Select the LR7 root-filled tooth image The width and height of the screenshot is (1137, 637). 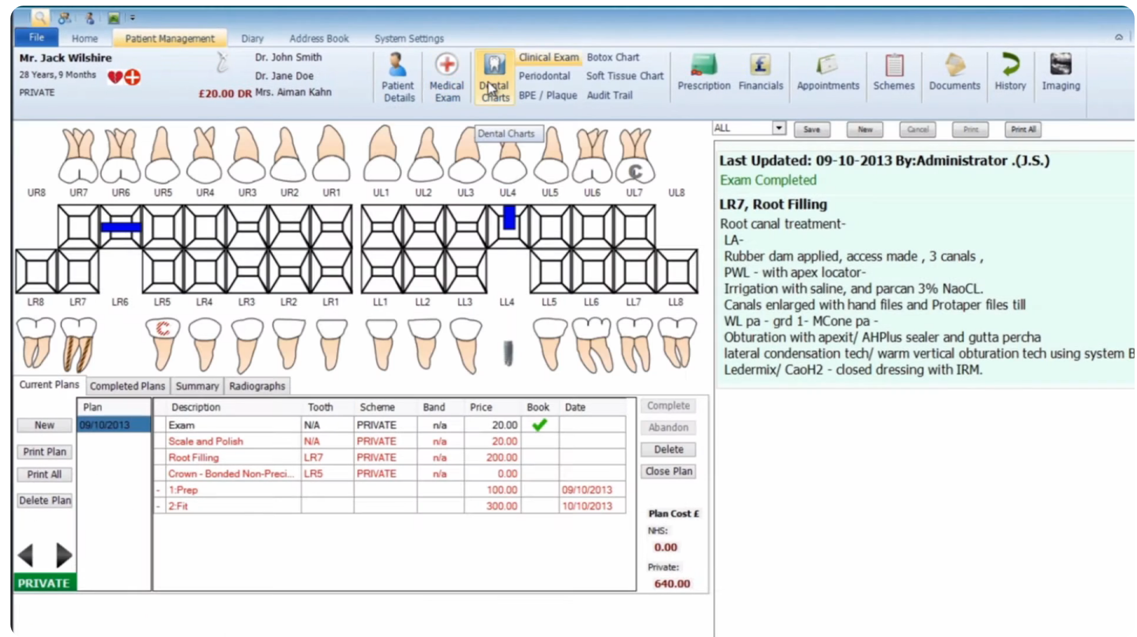[x=78, y=345]
